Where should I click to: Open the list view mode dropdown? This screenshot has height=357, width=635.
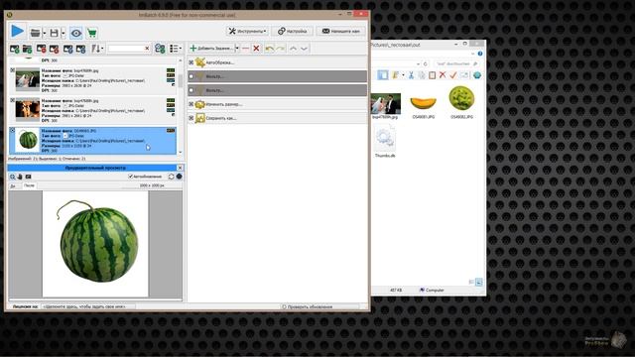[176, 49]
